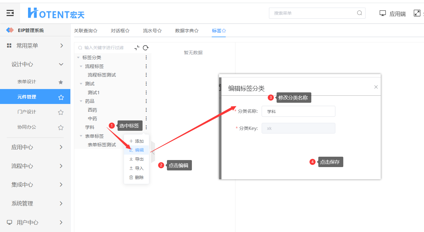The image size is (424, 232).
Task: Toggle the star on 表单设计
Action: click(61, 82)
